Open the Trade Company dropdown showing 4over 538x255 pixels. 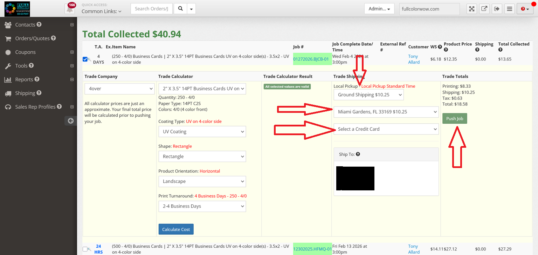[119, 89]
